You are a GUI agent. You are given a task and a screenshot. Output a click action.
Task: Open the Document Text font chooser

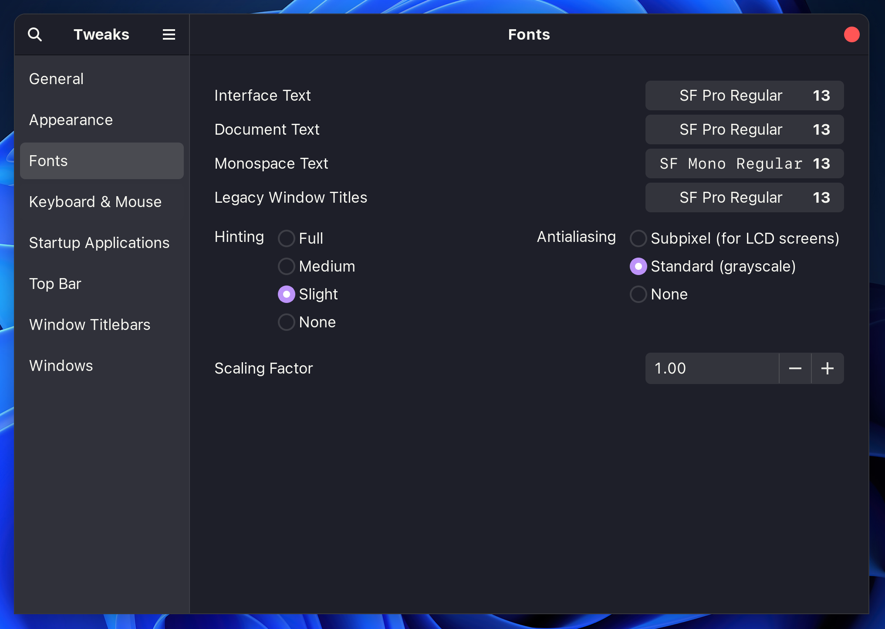[744, 129]
